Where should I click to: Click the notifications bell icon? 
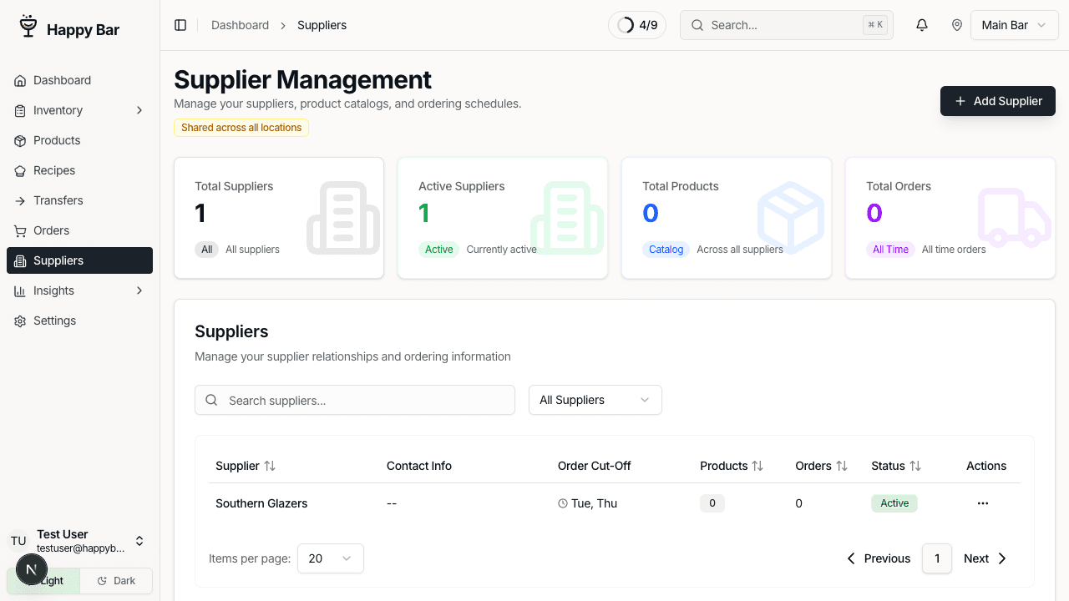point(921,25)
